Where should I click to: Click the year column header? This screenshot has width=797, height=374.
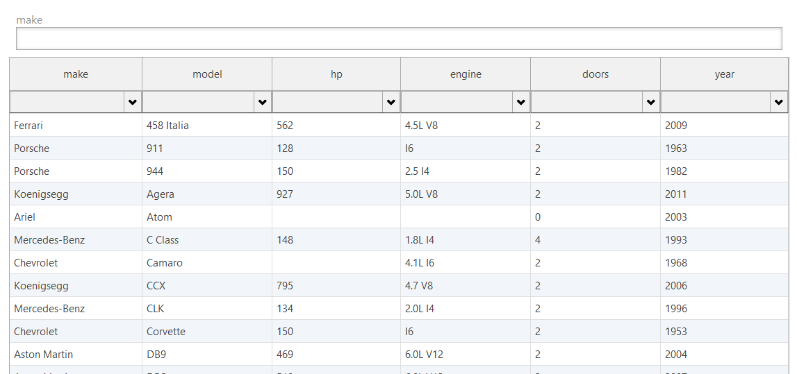(x=724, y=74)
